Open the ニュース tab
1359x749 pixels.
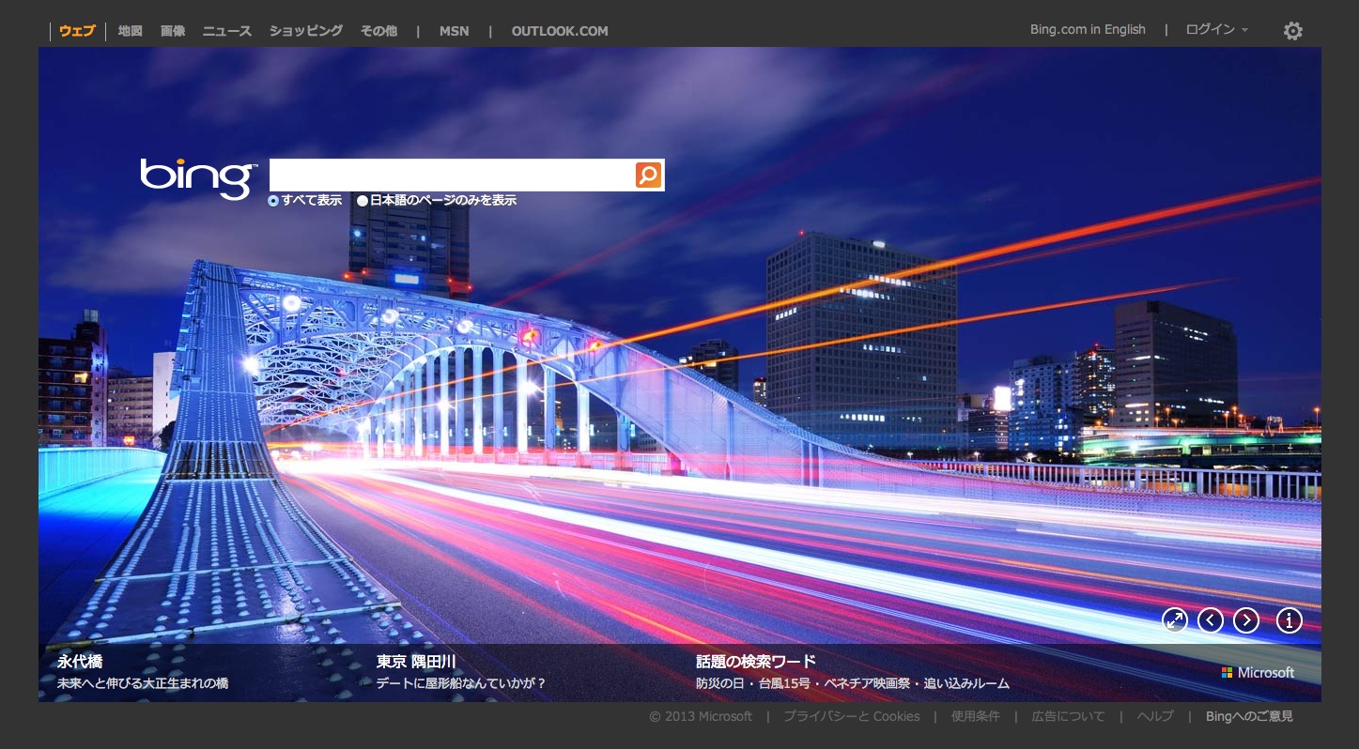[x=227, y=31]
